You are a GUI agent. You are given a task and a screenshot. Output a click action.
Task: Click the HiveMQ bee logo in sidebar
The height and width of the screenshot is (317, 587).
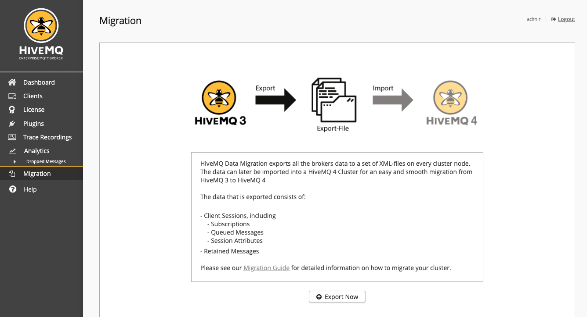pos(41,26)
